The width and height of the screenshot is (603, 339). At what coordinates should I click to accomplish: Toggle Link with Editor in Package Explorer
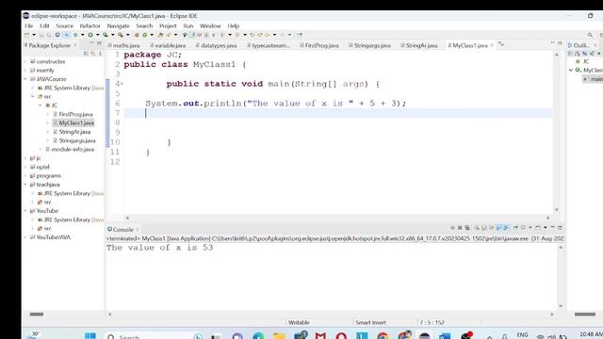click(x=92, y=54)
